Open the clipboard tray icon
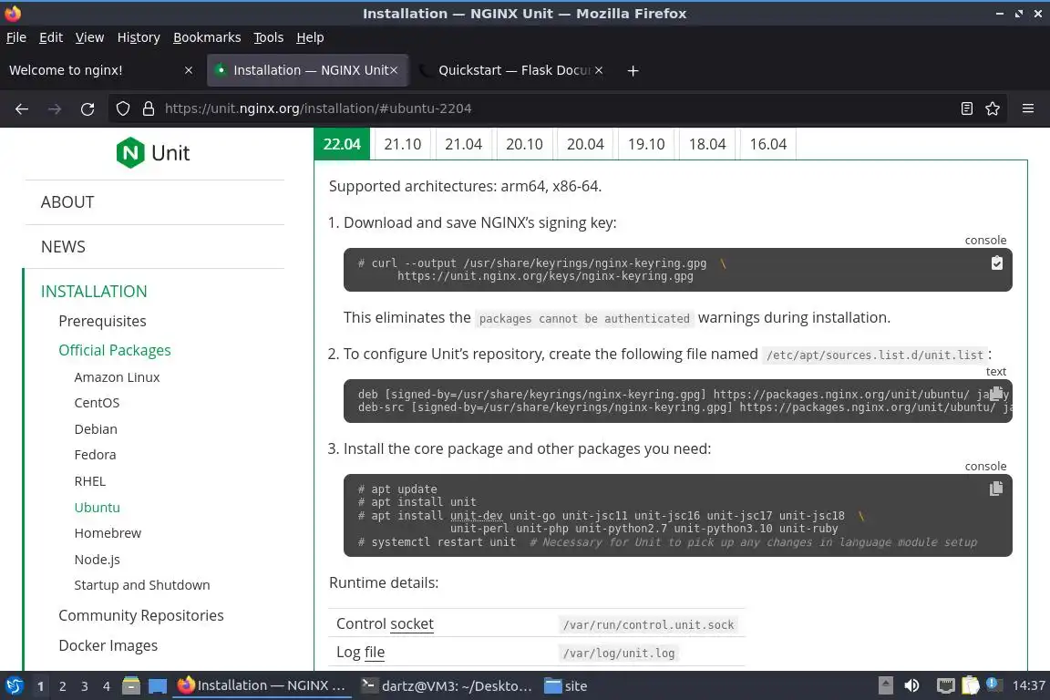 click(971, 686)
